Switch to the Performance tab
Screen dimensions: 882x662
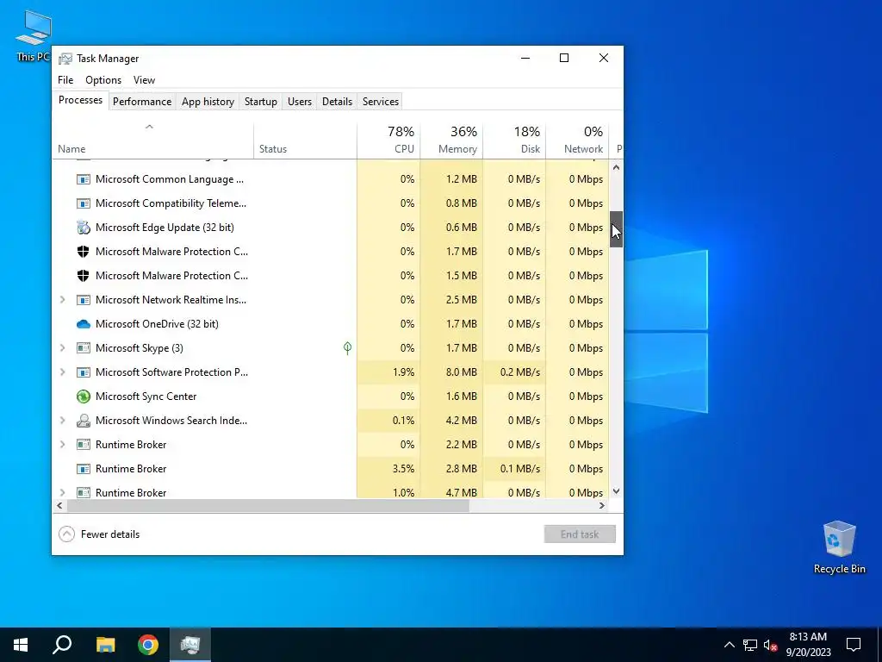pyautogui.click(x=142, y=102)
